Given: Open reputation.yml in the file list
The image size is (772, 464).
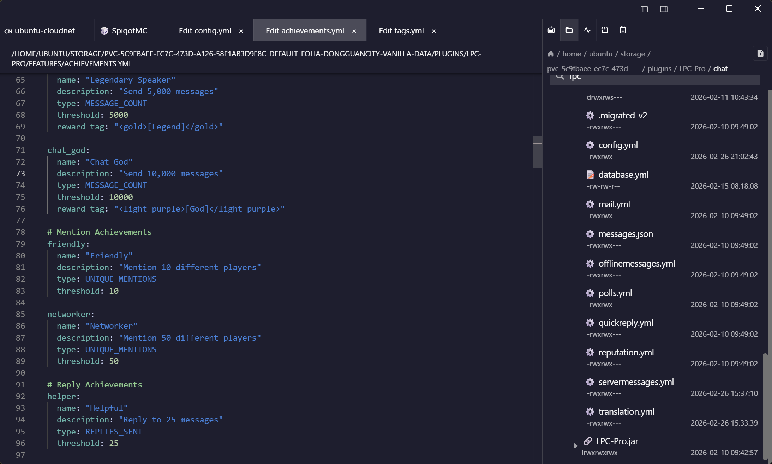Looking at the screenshot, I should coord(626,353).
